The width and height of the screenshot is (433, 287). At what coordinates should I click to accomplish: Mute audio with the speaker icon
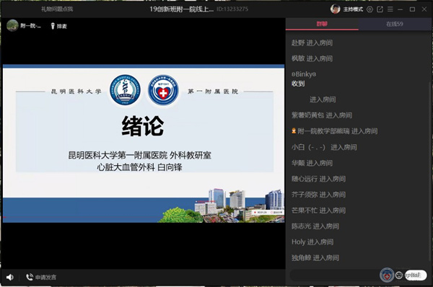pyautogui.click(x=10, y=277)
